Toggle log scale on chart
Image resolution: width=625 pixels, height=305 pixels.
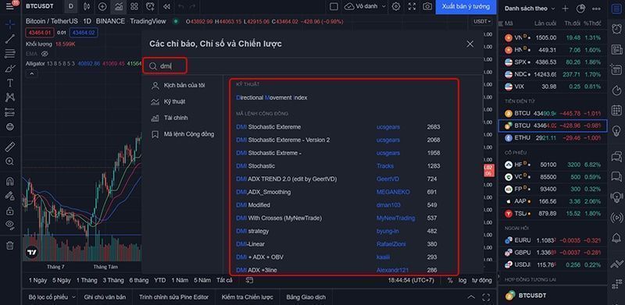click(462, 280)
